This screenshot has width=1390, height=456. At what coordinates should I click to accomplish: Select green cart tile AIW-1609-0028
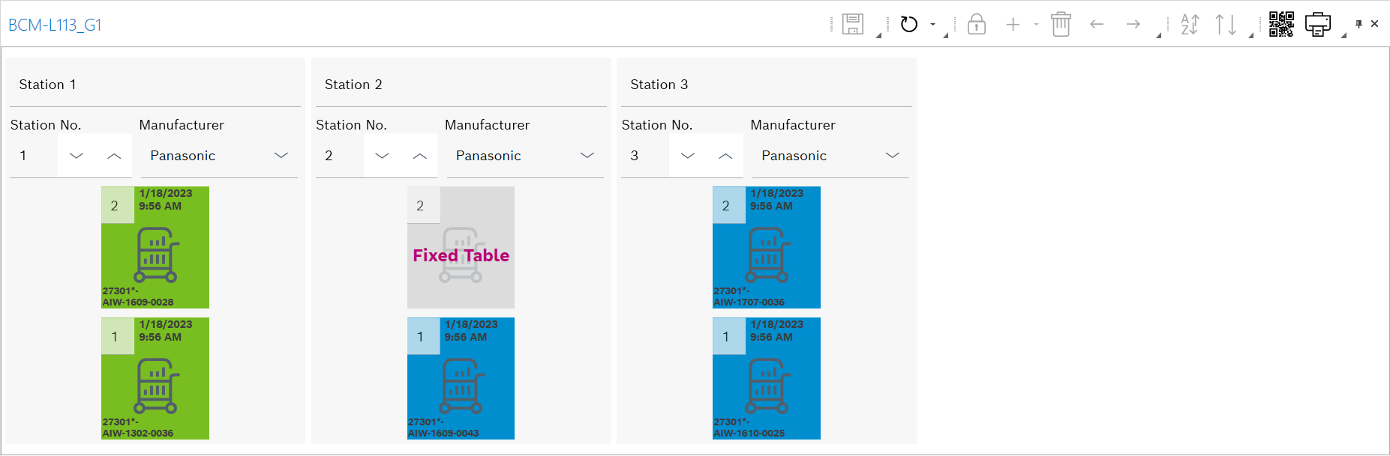click(x=155, y=247)
